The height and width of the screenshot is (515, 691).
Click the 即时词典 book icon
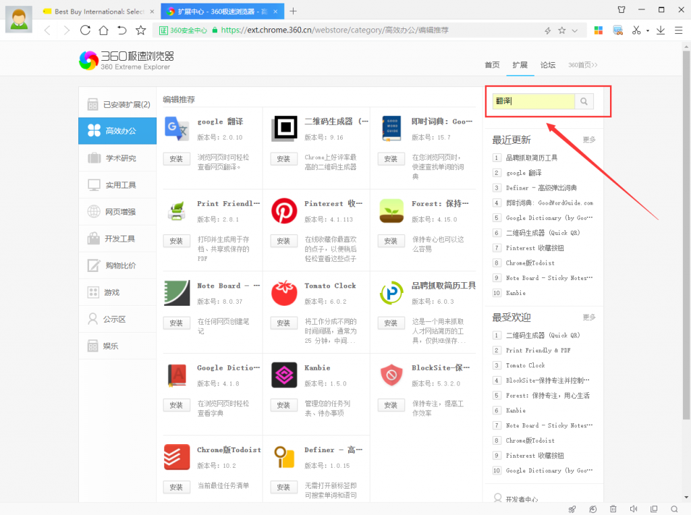click(x=391, y=129)
